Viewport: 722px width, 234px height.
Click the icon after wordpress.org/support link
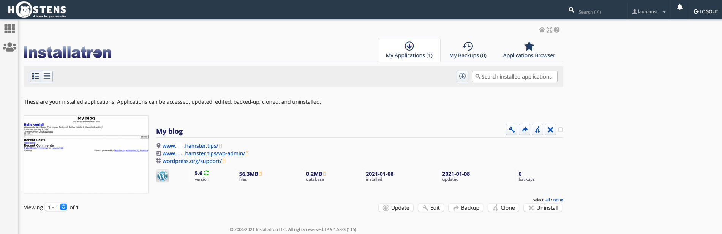(224, 161)
